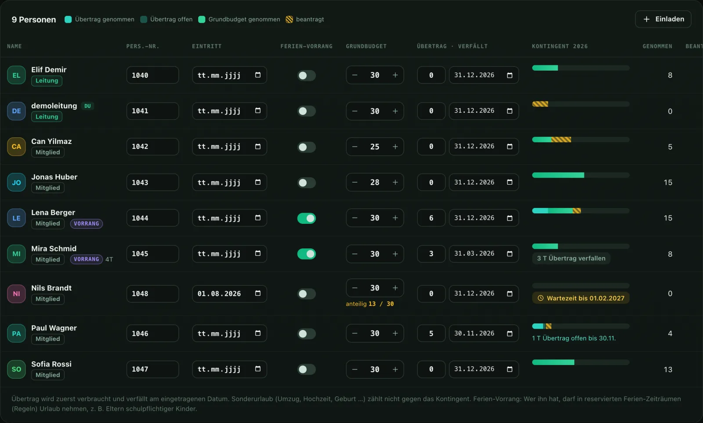This screenshot has width=703, height=423.
Task: Enable Ferien-Vorrang for Paul Wagner
Action: (306, 333)
